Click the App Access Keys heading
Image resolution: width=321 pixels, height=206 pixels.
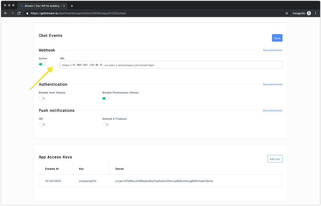(55, 157)
